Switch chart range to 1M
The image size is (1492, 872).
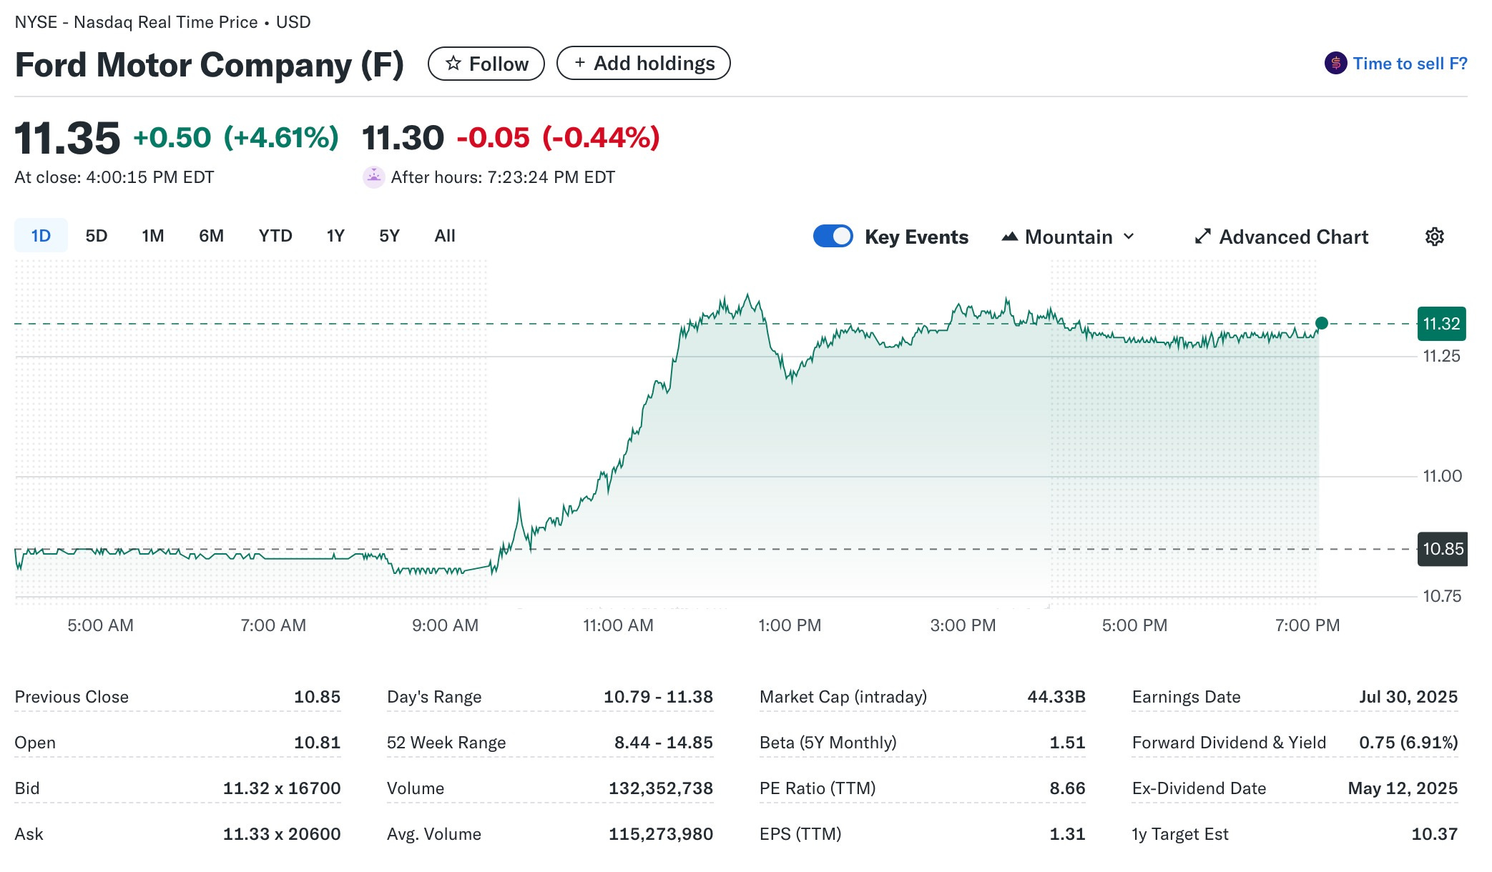152,236
